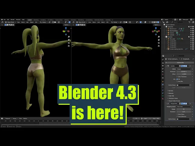Viewport: 195px width, 146px height.
Task: Toggle eye visibility for the Cylinder row
Action: pos(191,35)
